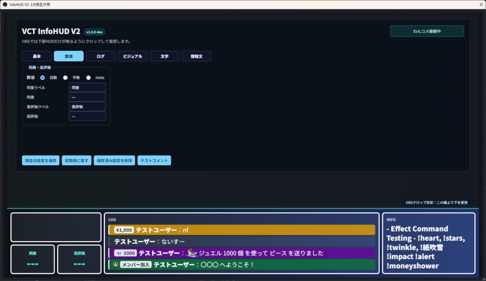The image size is (486, 281).
Task: Switch to the 文字 tab
Action: (164, 56)
